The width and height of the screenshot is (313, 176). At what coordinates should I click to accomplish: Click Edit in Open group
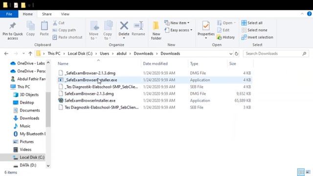coord(223,30)
